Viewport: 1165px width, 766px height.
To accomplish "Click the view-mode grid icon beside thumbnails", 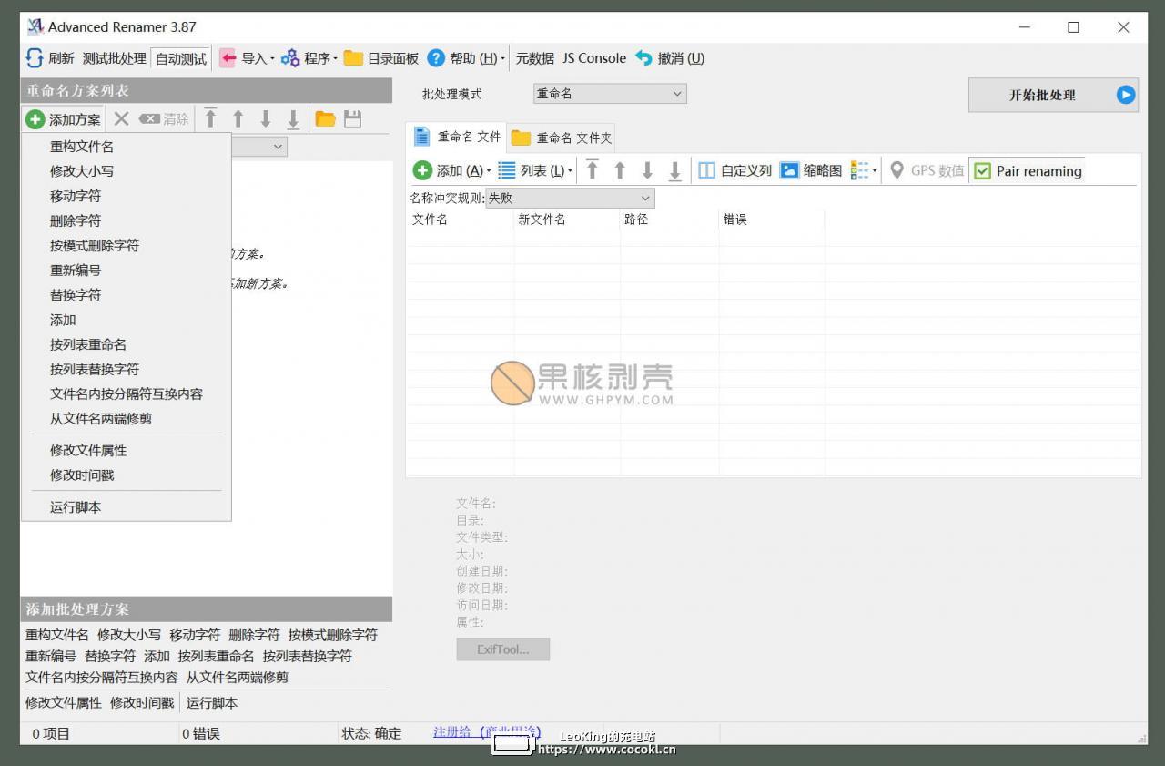I will (x=859, y=170).
